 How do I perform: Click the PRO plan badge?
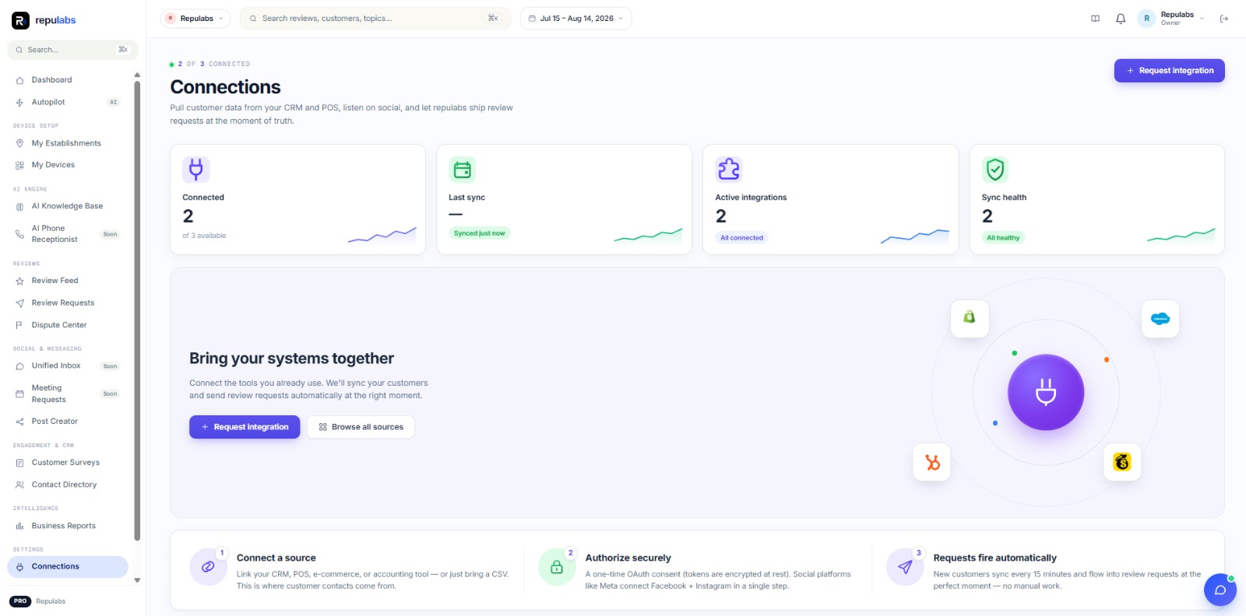click(20, 601)
